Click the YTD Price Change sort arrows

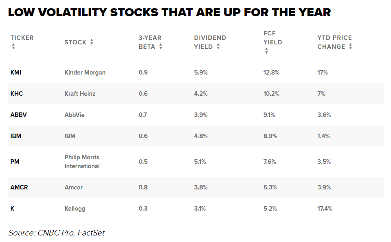pos(350,46)
